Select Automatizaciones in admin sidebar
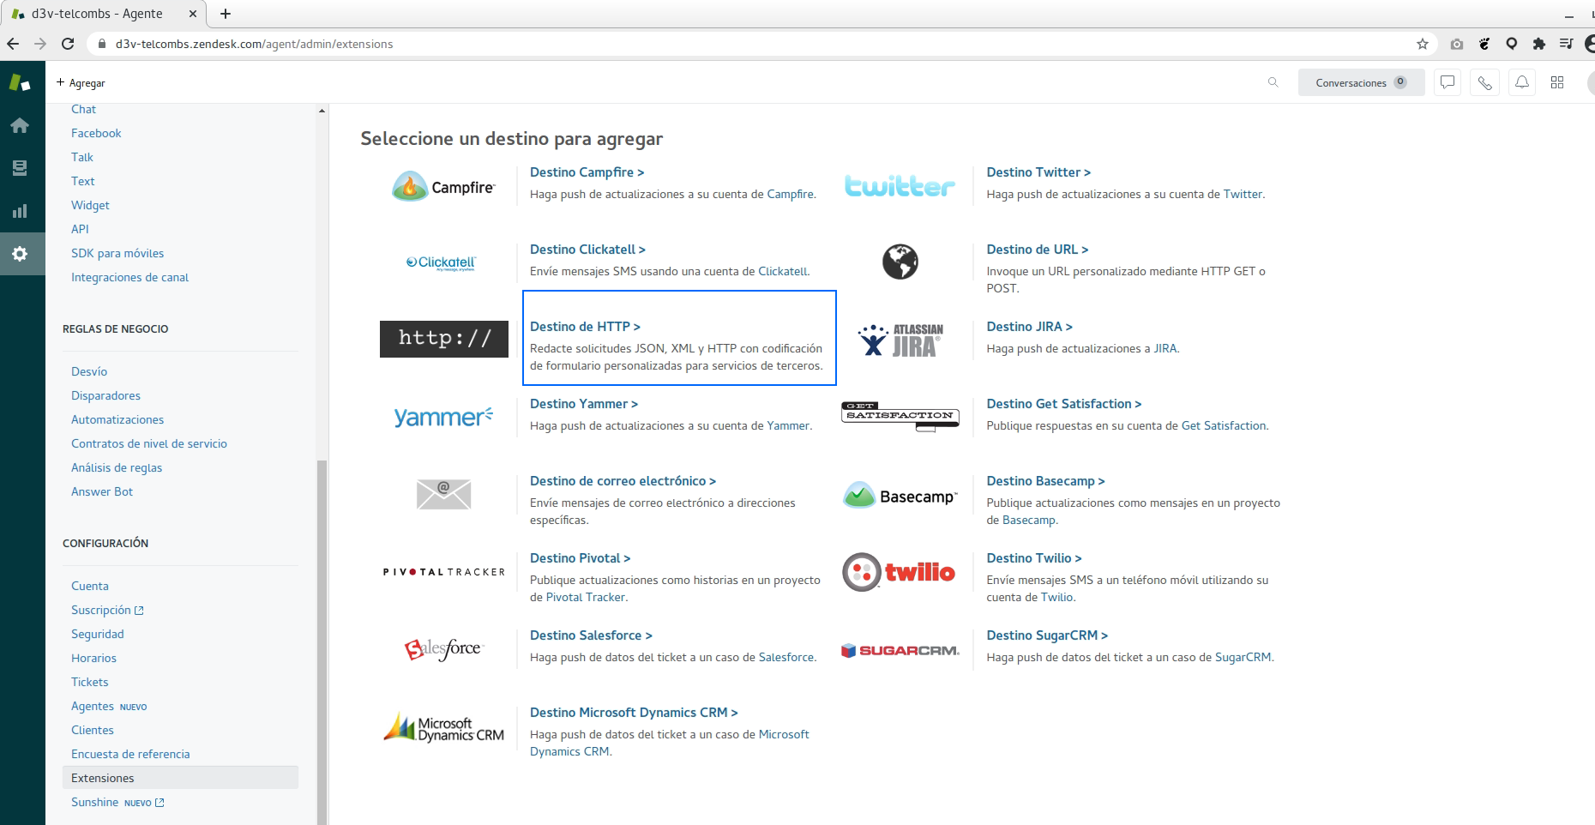 [117, 419]
